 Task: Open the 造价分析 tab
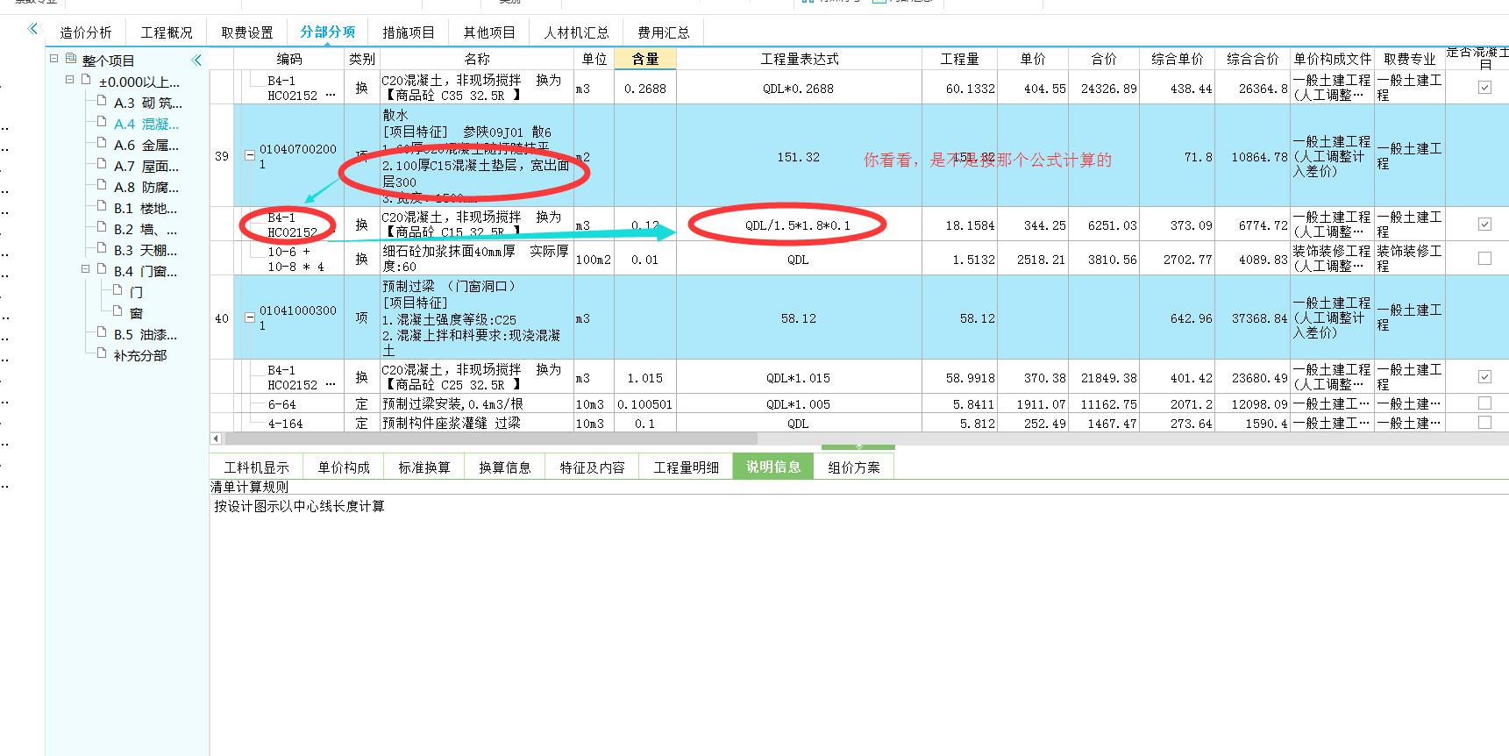point(85,32)
